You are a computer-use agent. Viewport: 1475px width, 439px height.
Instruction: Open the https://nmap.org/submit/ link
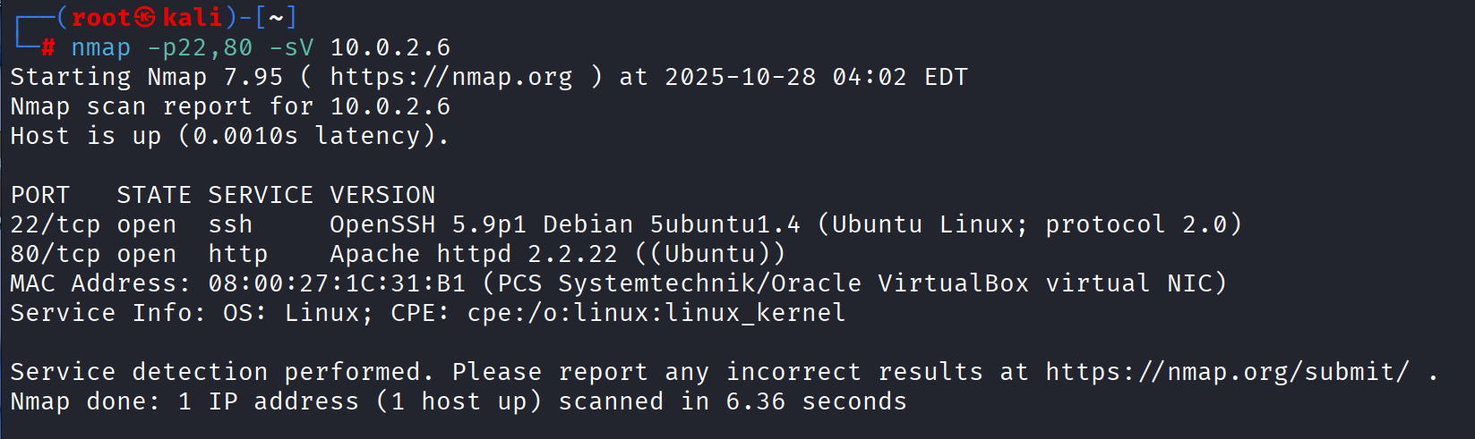[1227, 372]
